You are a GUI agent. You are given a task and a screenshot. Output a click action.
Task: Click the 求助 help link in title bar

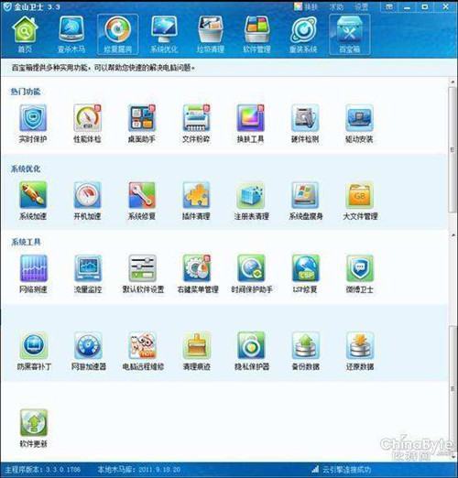(x=336, y=6)
